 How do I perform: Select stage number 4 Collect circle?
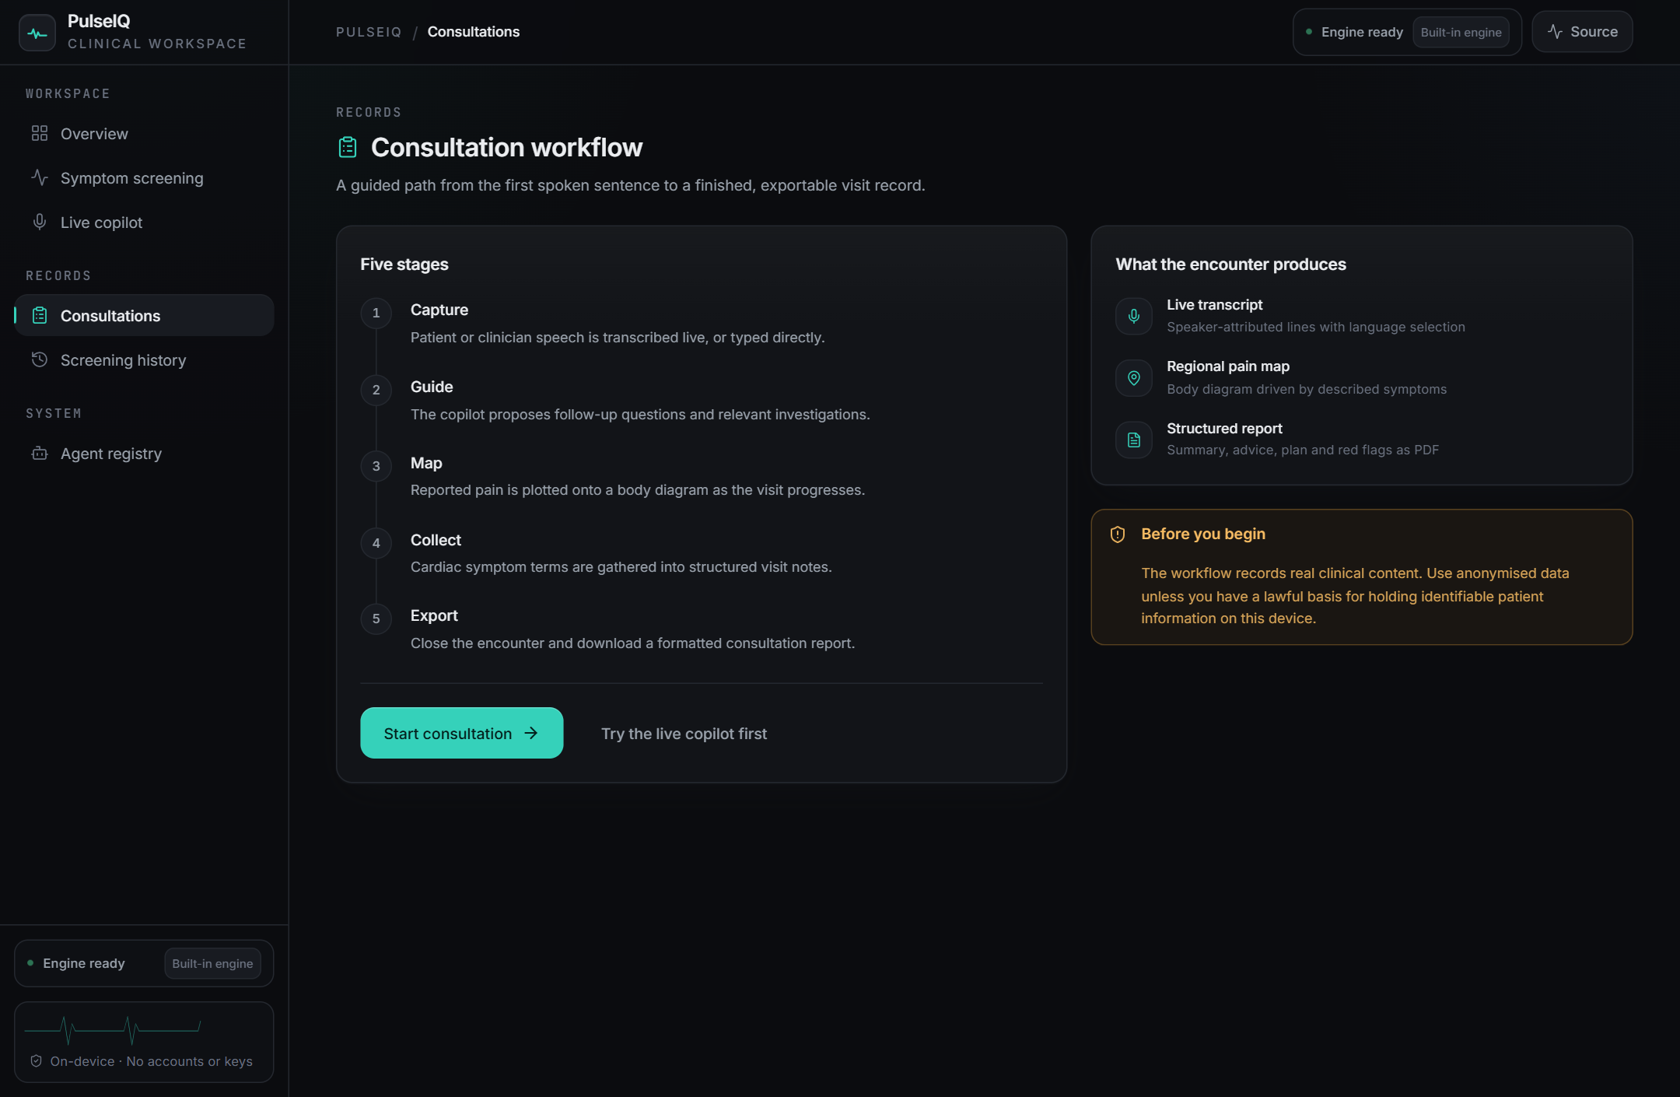[x=376, y=543]
